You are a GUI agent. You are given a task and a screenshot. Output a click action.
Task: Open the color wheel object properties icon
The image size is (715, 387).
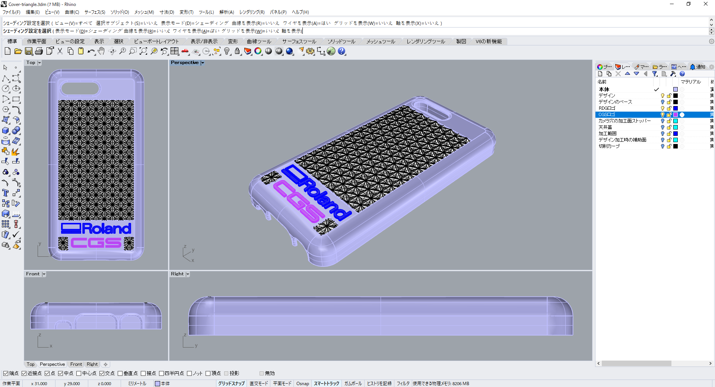258,51
